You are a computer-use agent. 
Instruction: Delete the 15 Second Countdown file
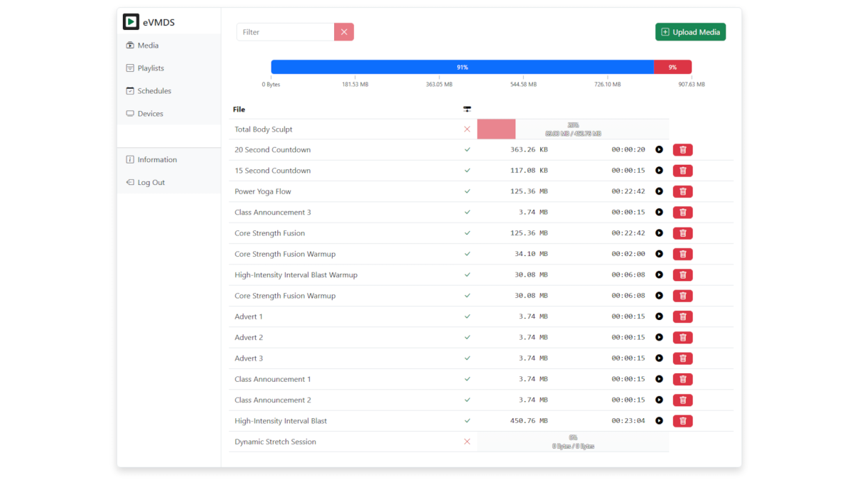tap(682, 171)
